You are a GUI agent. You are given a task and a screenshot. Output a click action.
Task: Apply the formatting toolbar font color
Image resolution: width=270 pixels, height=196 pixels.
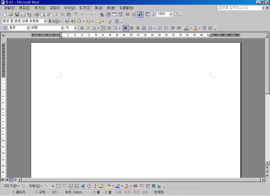[195, 28]
